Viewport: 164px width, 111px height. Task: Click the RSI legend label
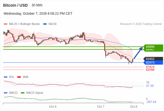pos(11,77)
